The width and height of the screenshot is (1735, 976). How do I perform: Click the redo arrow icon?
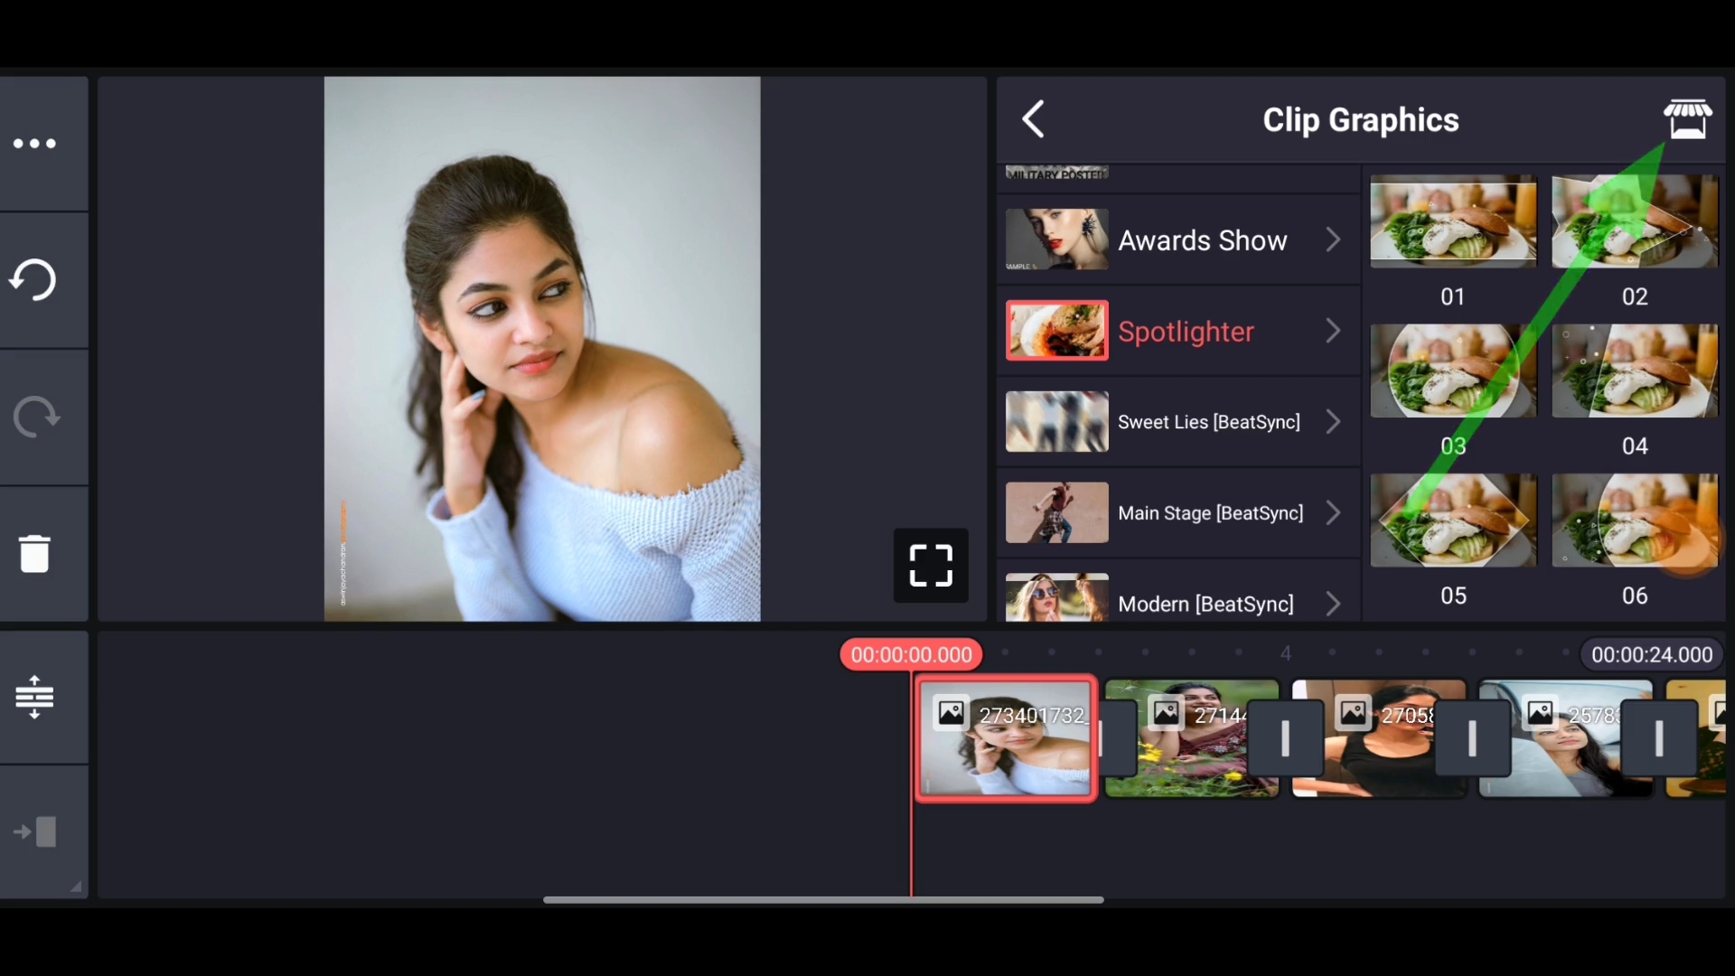pyautogui.click(x=36, y=418)
